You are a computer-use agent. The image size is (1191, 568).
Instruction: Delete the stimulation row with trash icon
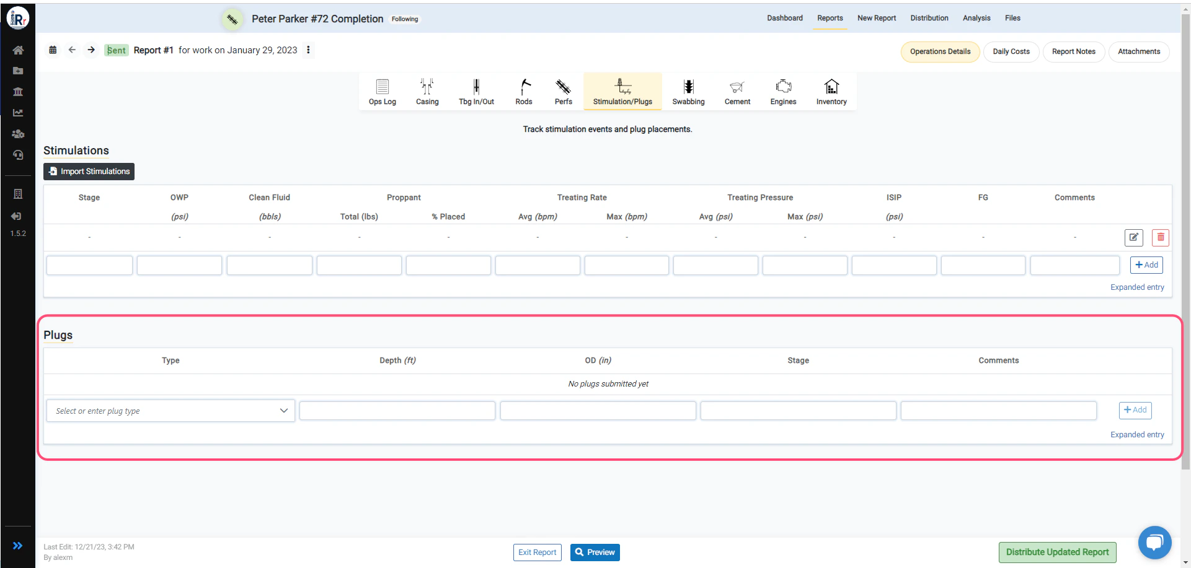pos(1160,237)
